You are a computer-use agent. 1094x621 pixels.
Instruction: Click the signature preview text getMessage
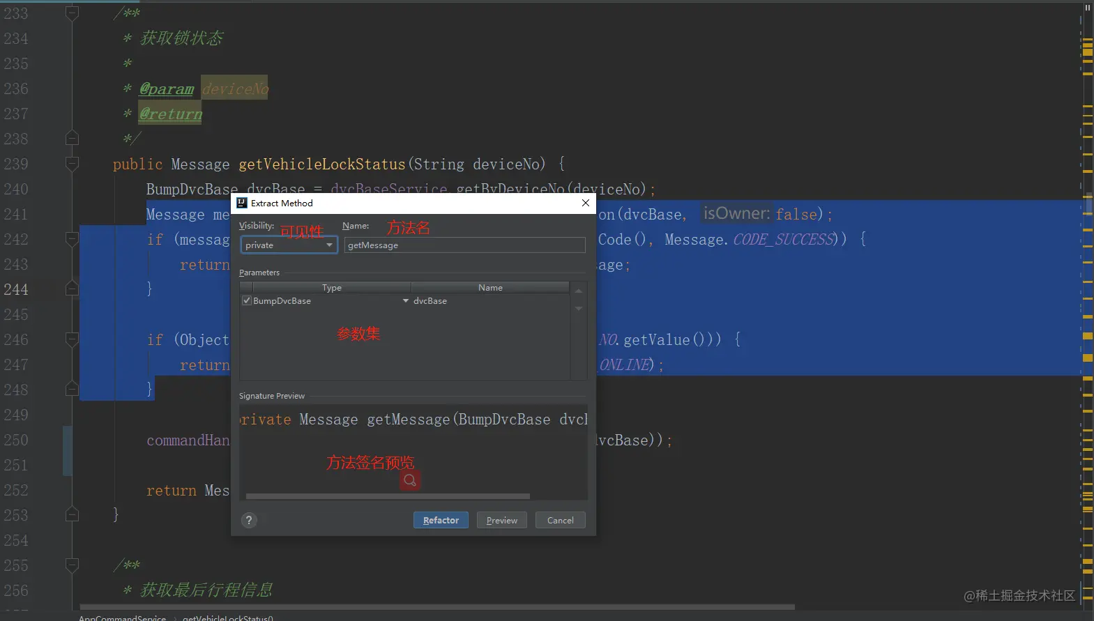[x=409, y=419]
